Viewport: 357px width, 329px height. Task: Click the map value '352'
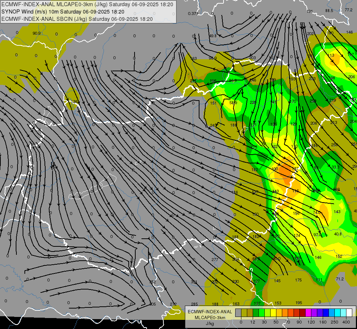tap(152, 282)
